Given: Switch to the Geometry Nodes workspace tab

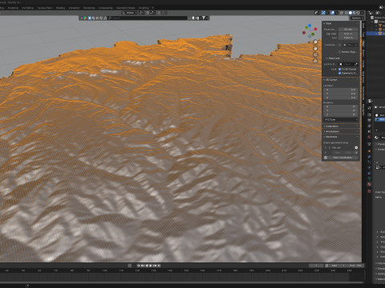Looking at the screenshot, I should [x=125, y=8].
